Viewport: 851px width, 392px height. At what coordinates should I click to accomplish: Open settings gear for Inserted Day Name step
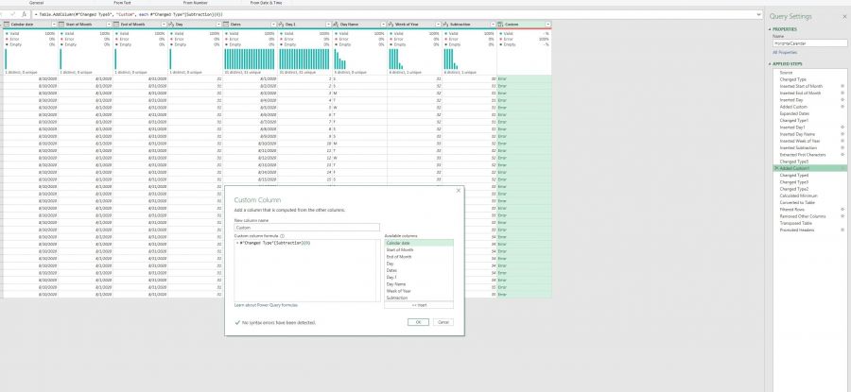(842, 134)
